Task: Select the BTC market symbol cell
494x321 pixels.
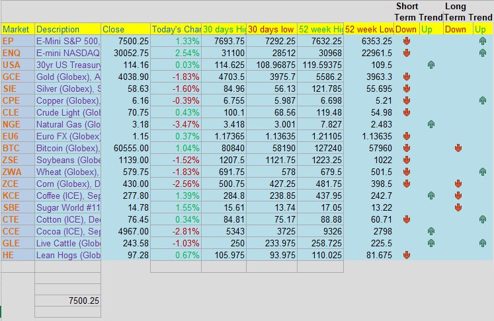Action: (18, 148)
